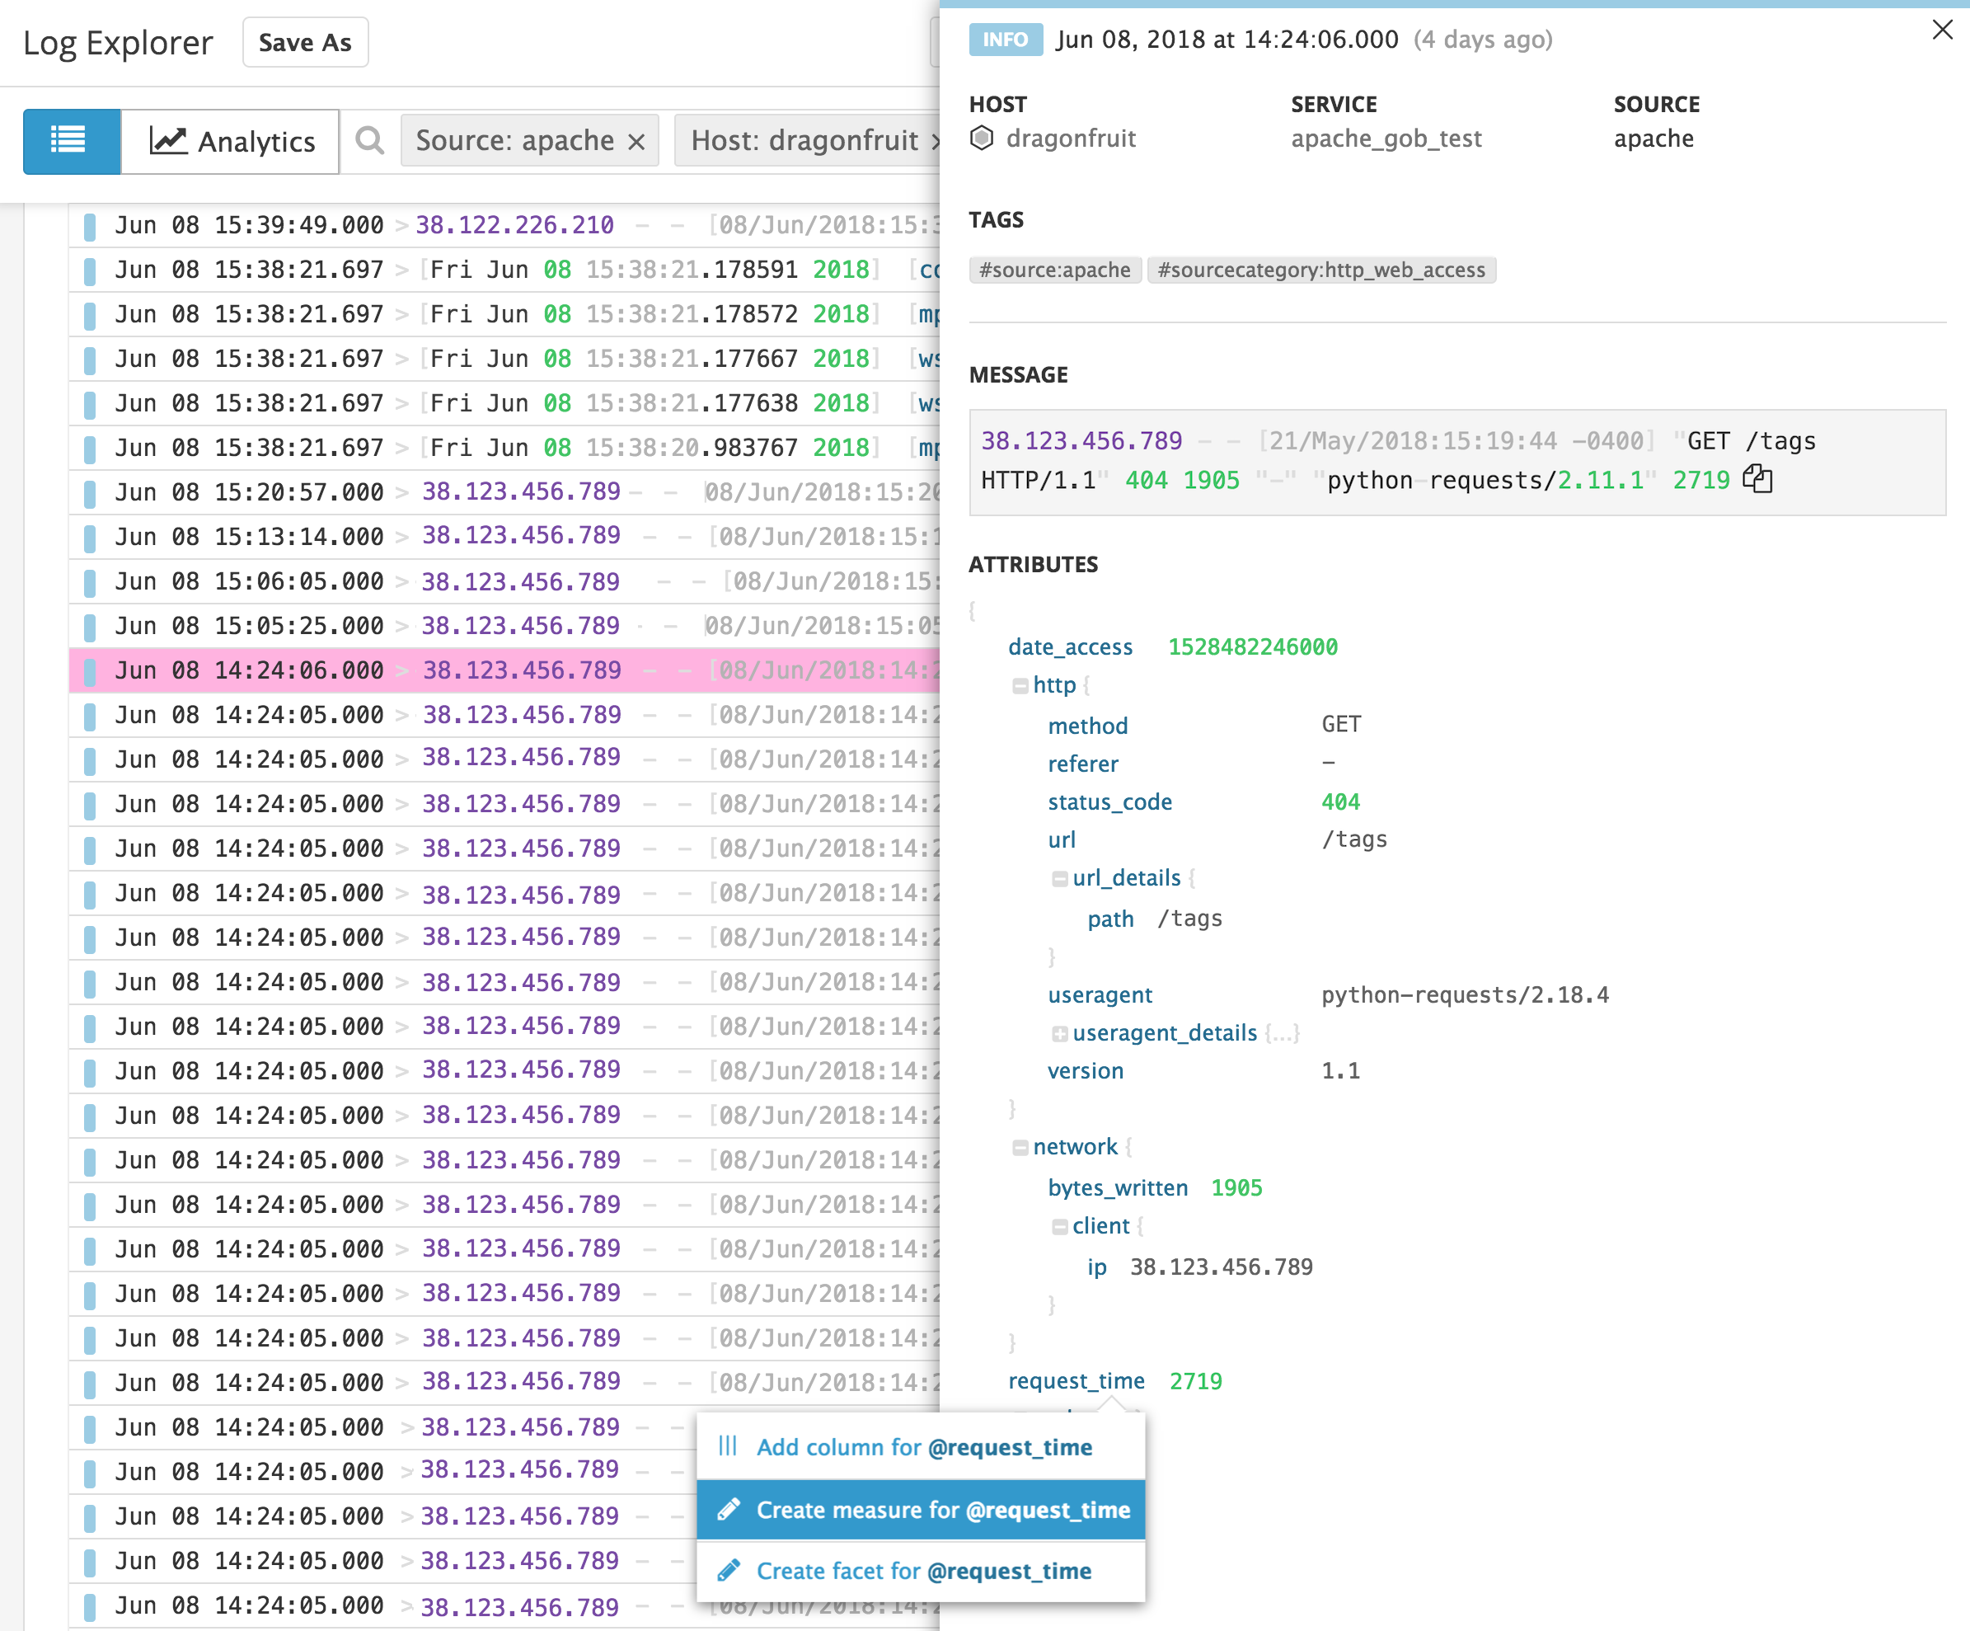This screenshot has width=1970, height=1631.
Task: Select Create facet for @request_time
Action: tap(924, 1570)
